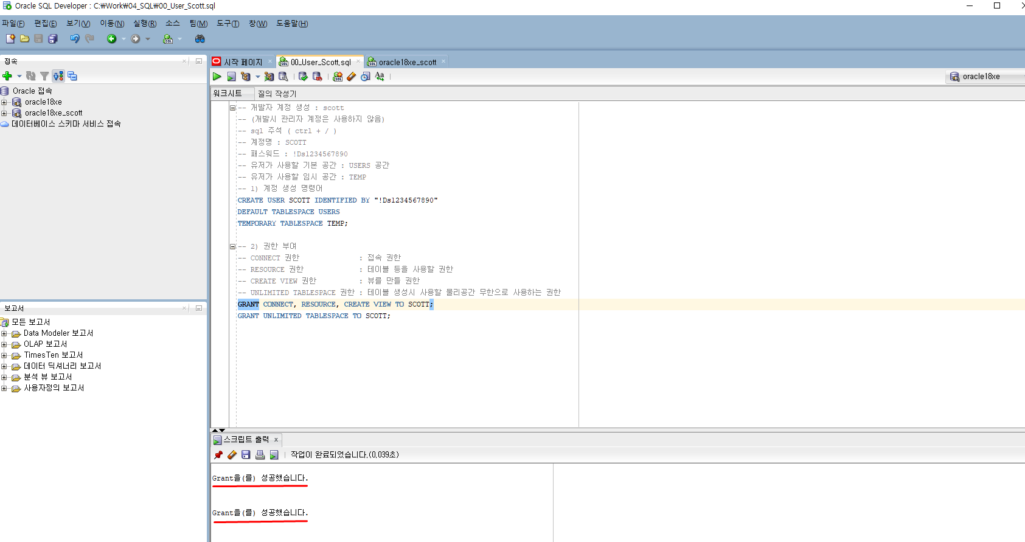
Task: Open dropdown next to new connection plus
Action: point(19,76)
